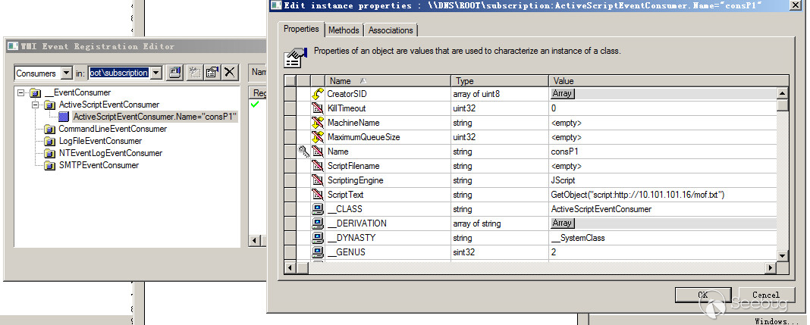Switch to the Methods tab

tap(344, 30)
